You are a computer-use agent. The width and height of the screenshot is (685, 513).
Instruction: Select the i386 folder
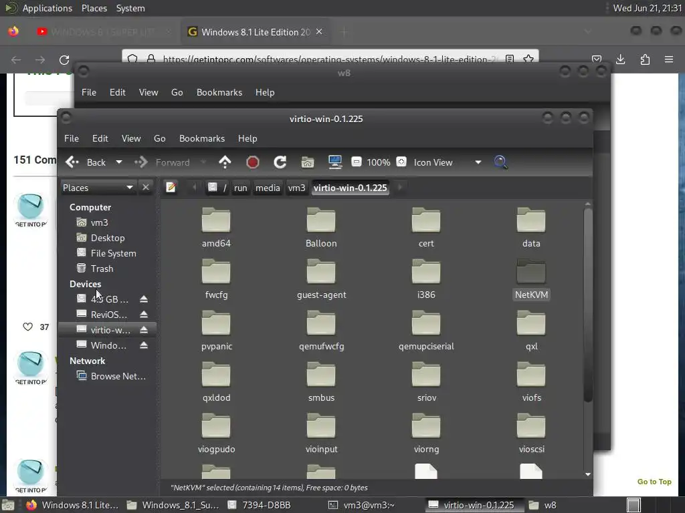tap(426, 279)
